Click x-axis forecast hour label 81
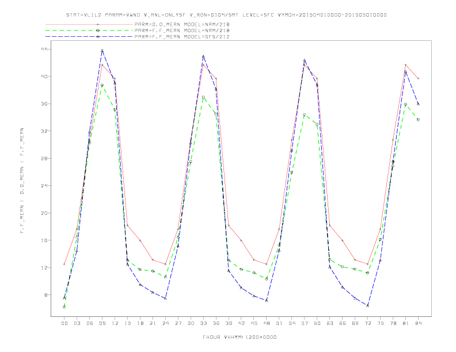The height and width of the screenshot is (352, 456). [x=406, y=323]
